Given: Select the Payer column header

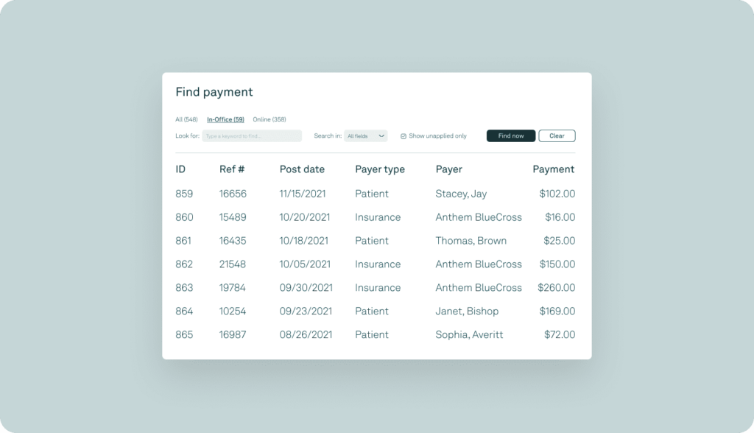Looking at the screenshot, I should 448,169.
